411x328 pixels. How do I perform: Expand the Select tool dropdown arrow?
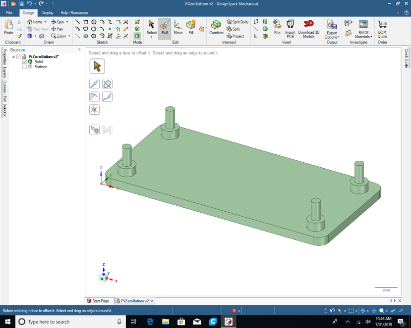click(x=152, y=37)
